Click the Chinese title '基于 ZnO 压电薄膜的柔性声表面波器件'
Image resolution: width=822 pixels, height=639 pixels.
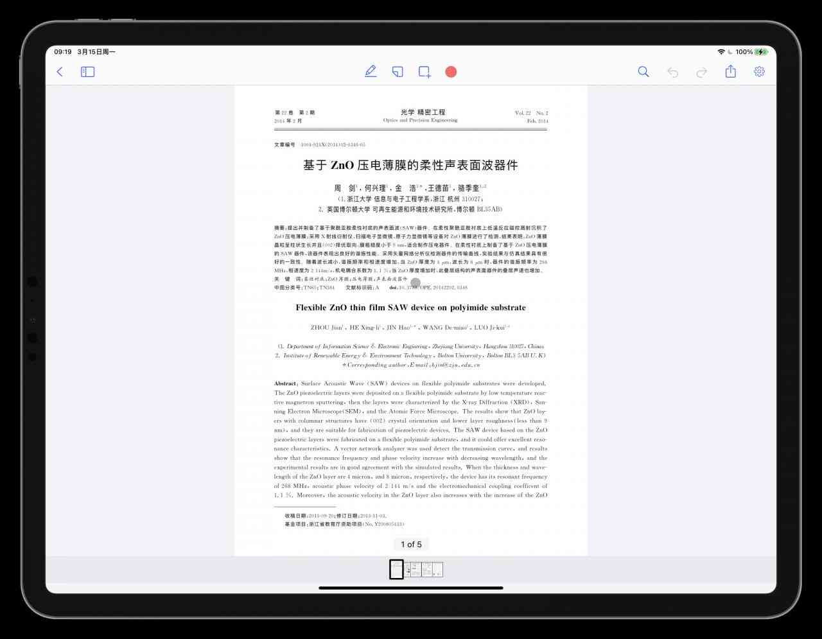pyautogui.click(x=410, y=165)
